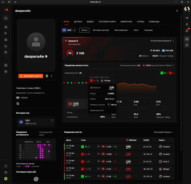The height and width of the screenshot is (184, 191).
Task: Click the screen capture icon at sidebar bottom
Action: point(6,166)
